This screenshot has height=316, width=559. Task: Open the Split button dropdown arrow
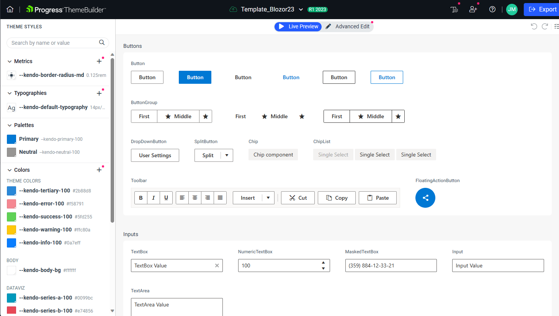click(227, 155)
